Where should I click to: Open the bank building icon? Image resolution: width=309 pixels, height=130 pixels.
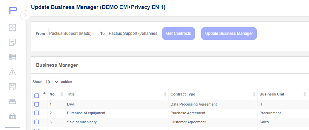(12, 116)
